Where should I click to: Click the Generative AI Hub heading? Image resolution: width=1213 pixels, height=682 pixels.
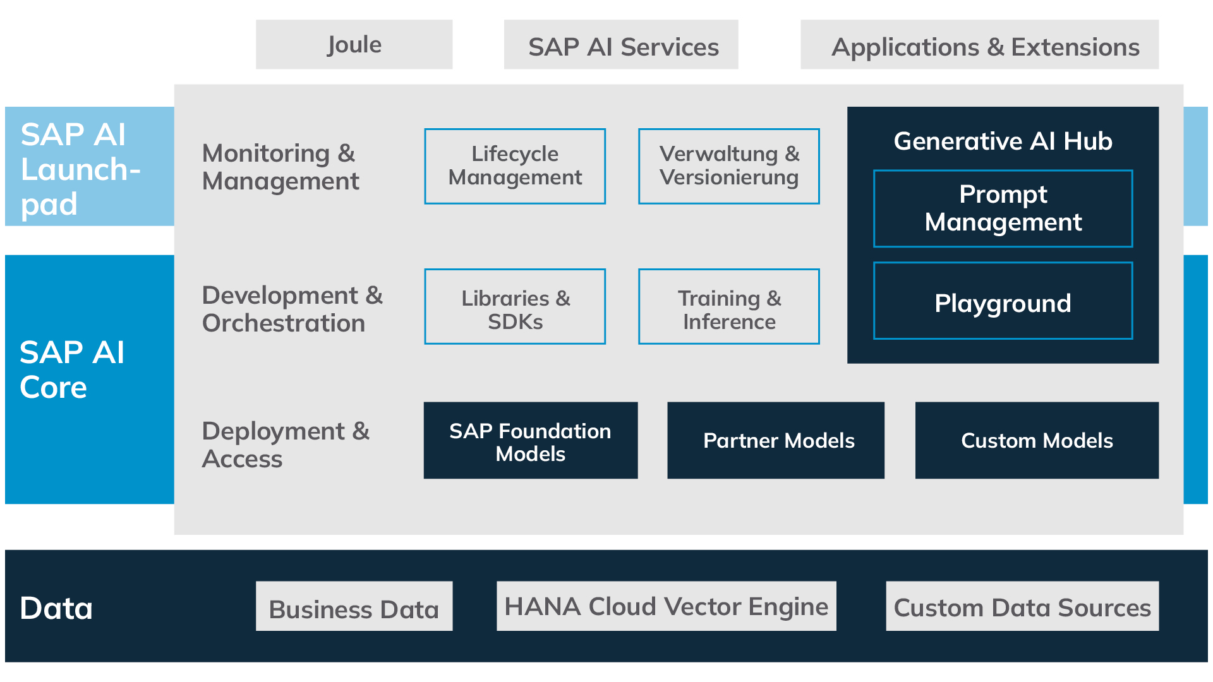tap(1003, 141)
